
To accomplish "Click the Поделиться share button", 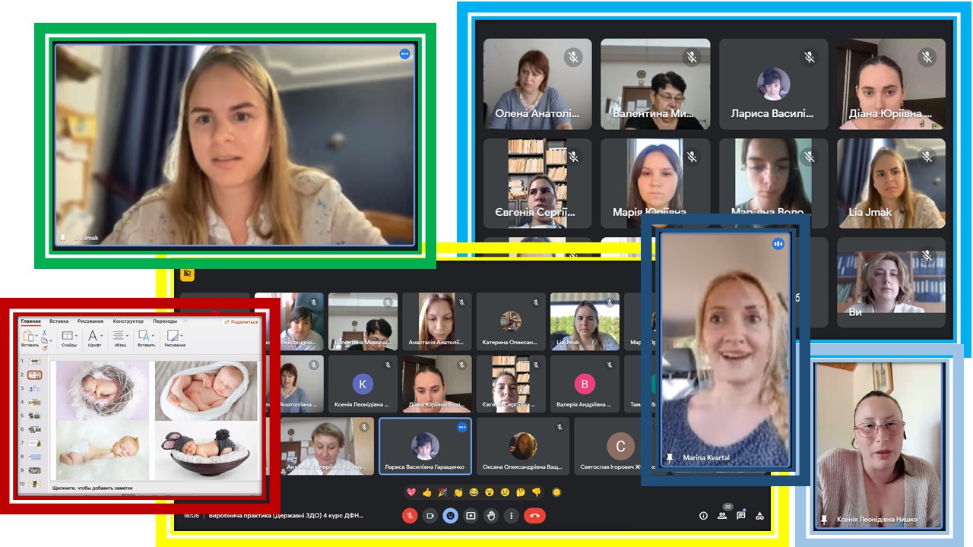I will (x=241, y=322).
